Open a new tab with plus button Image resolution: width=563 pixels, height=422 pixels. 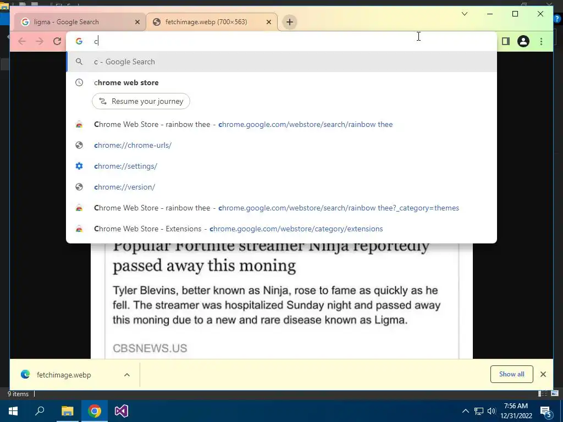[x=290, y=22]
